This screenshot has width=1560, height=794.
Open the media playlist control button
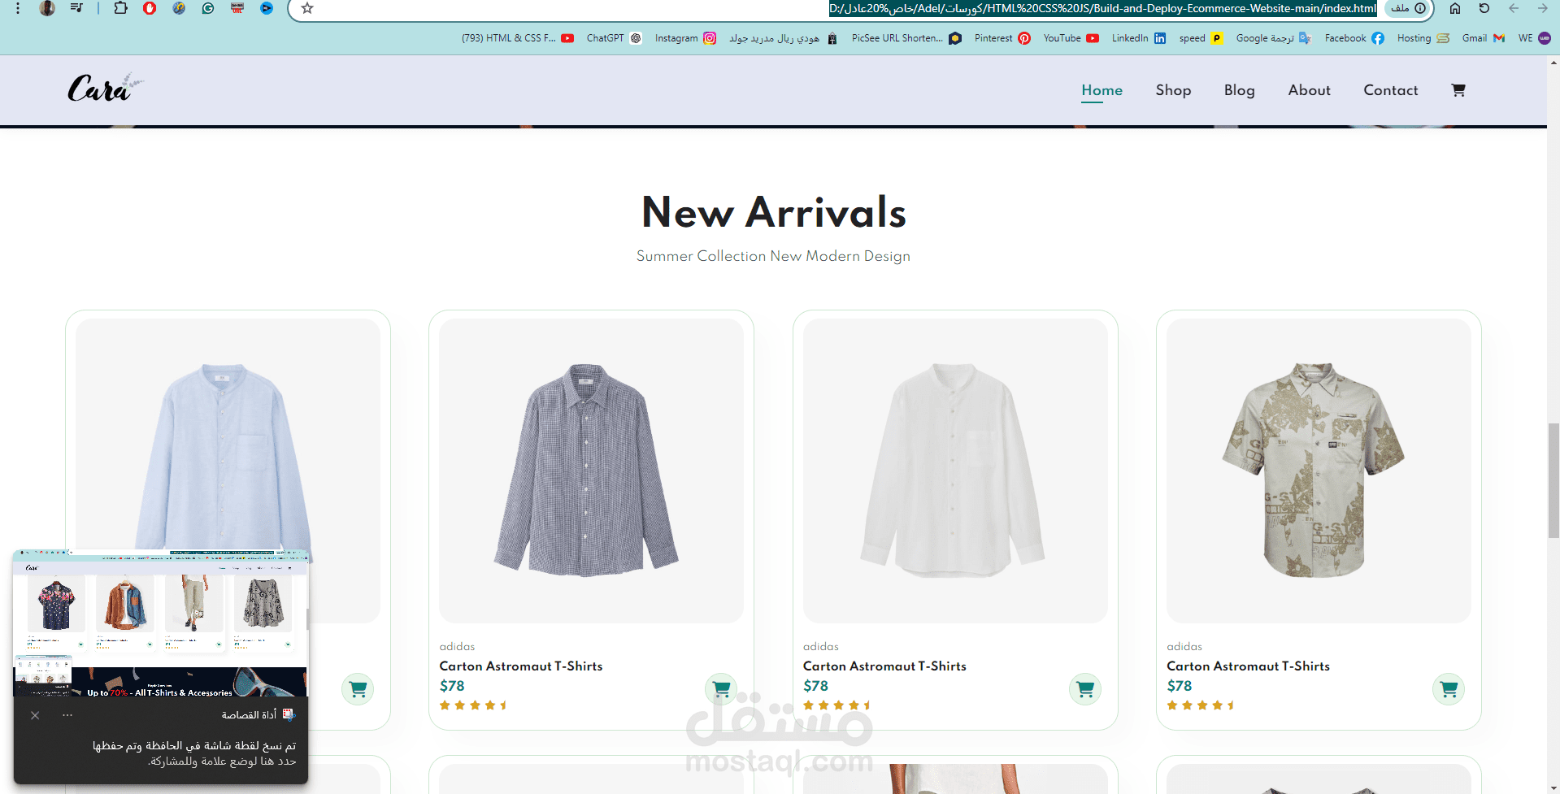click(x=76, y=8)
